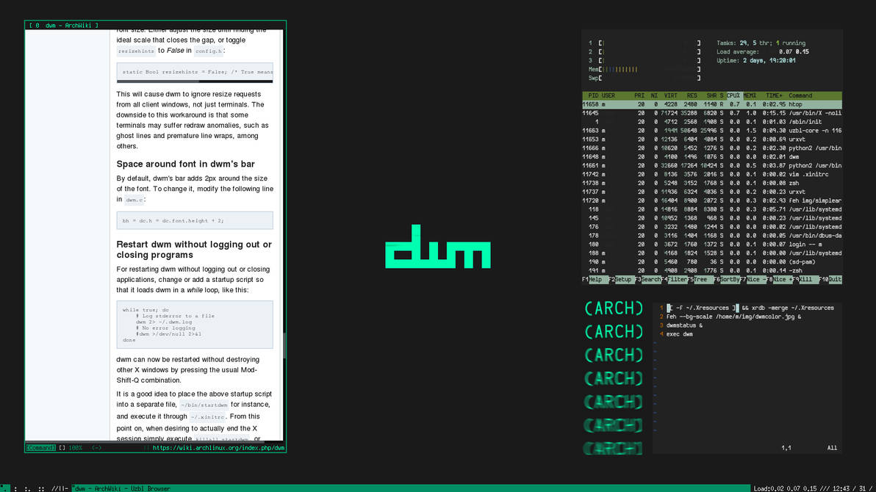This screenshot has width=876, height=492.
Task: Click heading 'Space around font in dwm's bar'
Action: tap(185, 164)
